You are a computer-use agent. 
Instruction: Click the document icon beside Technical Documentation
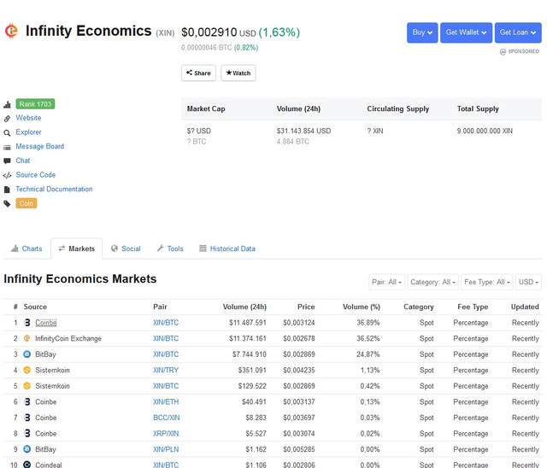(7, 190)
